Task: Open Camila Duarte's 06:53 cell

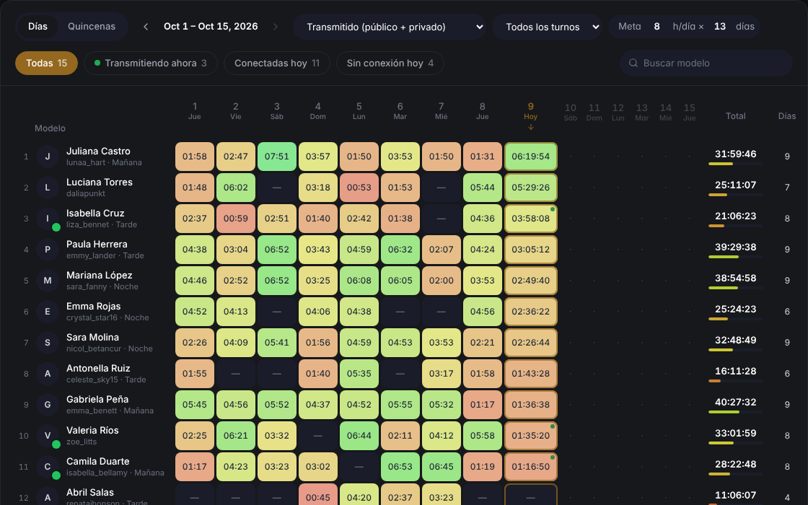Action: coord(400,466)
